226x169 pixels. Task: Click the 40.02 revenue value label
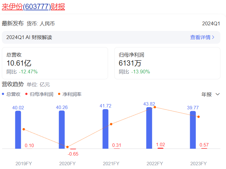tap(18, 108)
